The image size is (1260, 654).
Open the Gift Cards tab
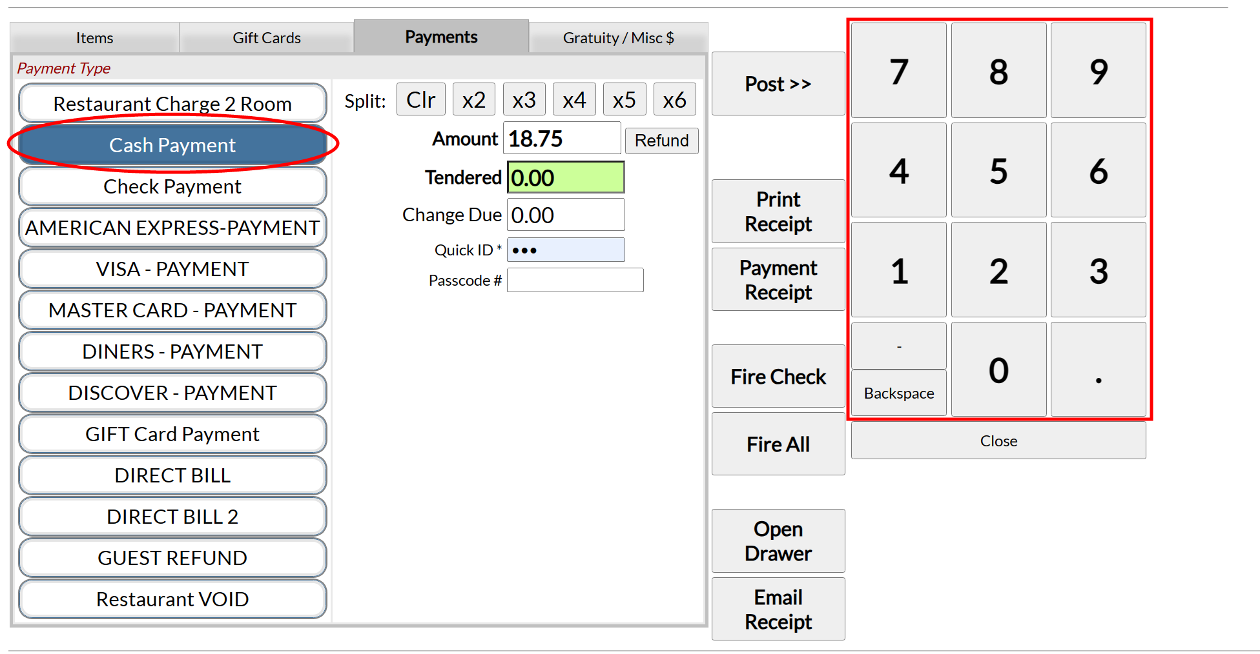[x=267, y=38]
